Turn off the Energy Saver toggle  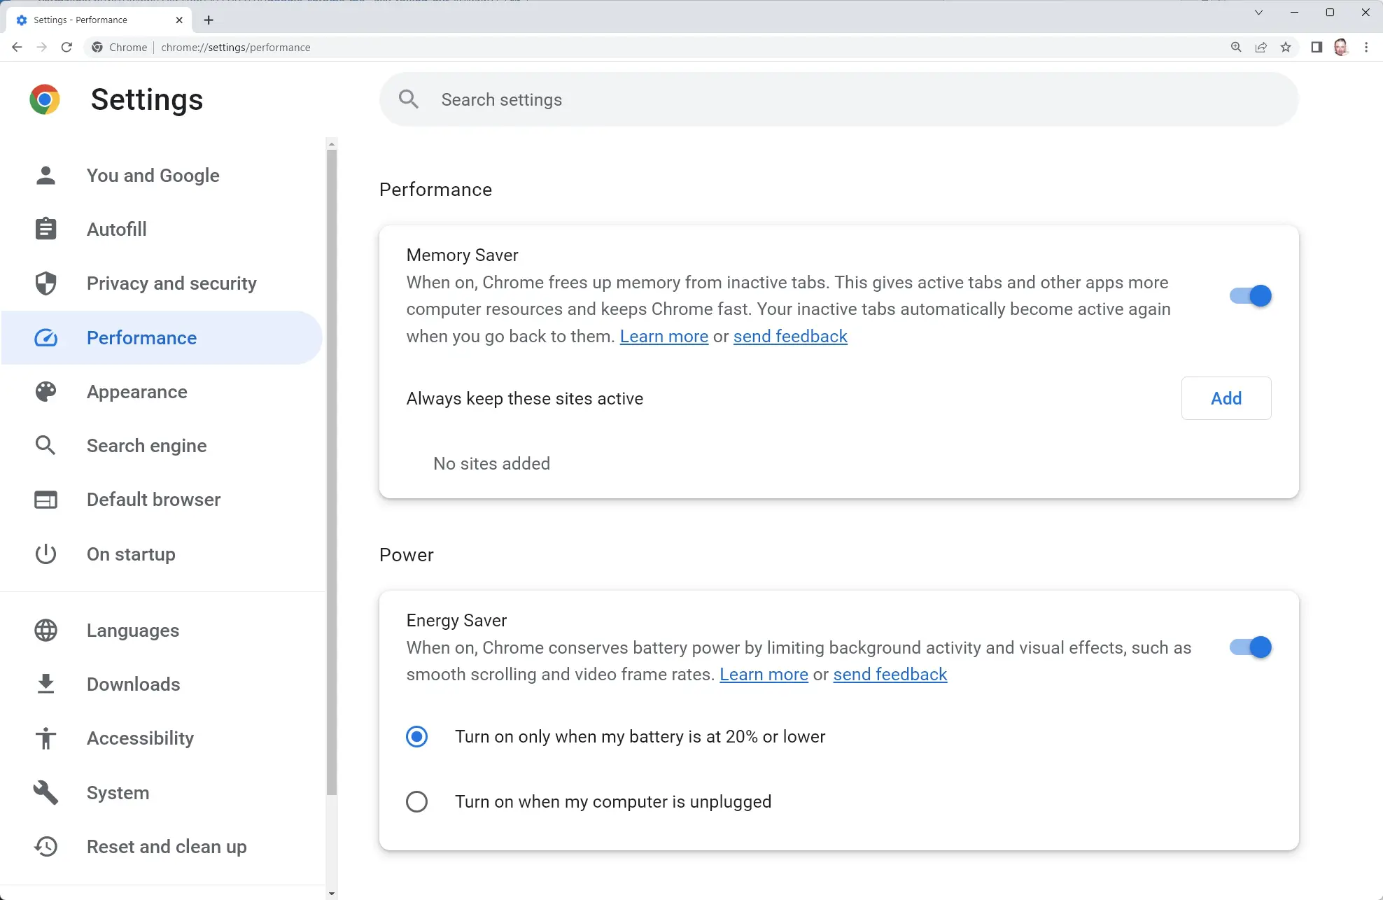click(1249, 647)
